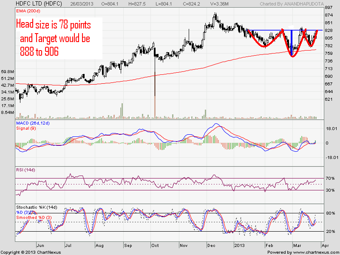Click the 30% RSI axis label
Image resolution: width=340 pixels, height=255 pixels.
[330, 190]
